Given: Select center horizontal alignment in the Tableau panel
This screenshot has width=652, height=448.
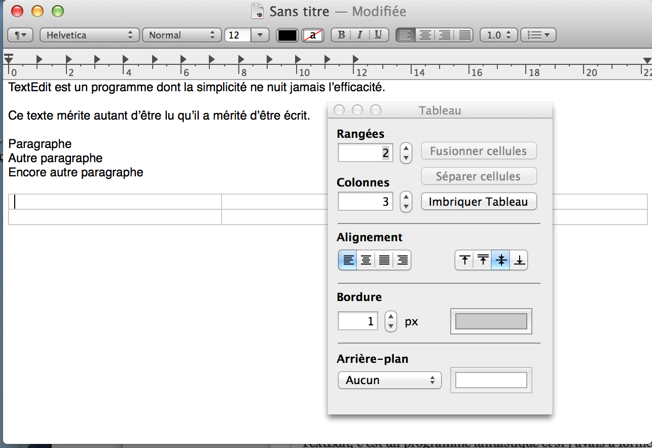Looking at the screenshot, I should click(366, 260).
